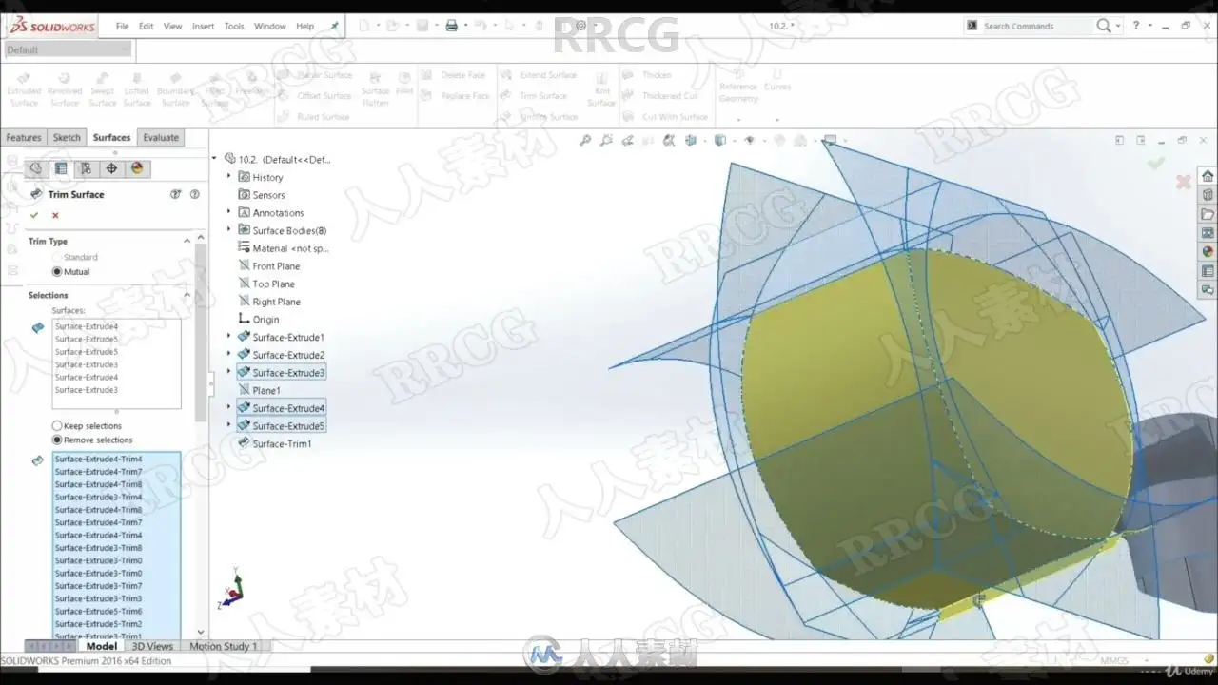
Task: Open the File menu
Action: point(122,26)
